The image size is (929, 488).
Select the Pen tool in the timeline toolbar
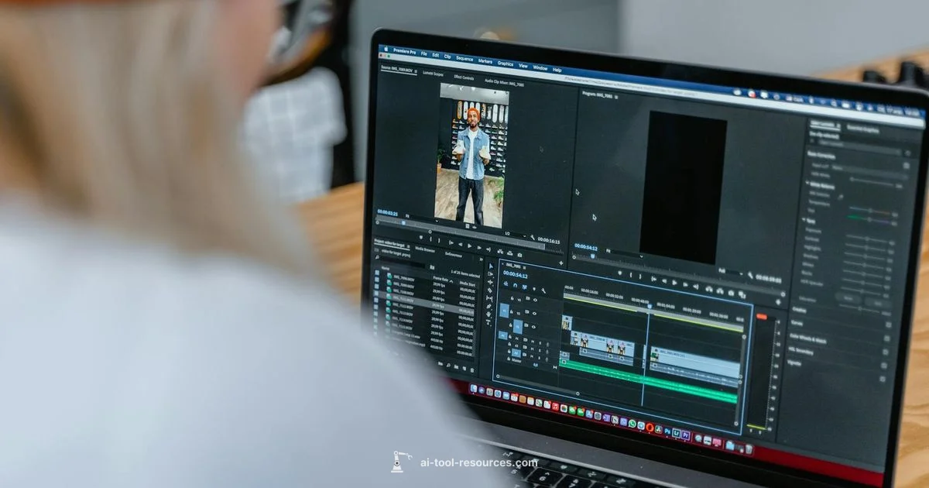coord(489,305)
